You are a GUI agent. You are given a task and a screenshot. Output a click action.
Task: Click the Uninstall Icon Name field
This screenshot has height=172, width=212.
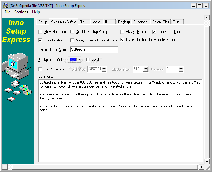[x=94, y=49]
